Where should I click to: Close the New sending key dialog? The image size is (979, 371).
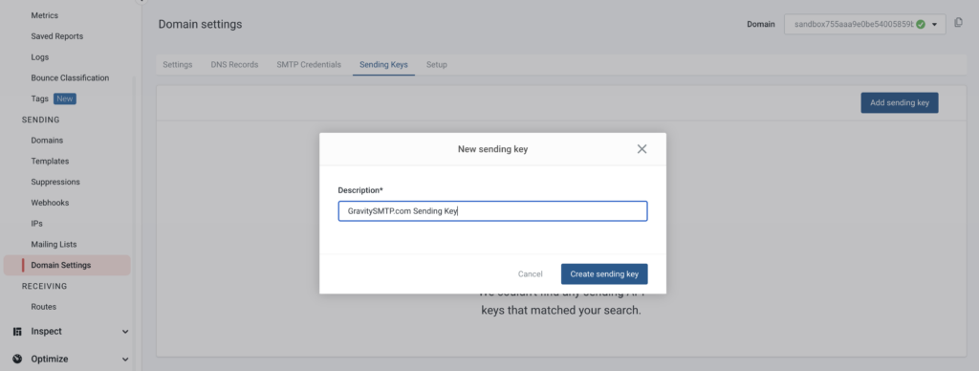pyautogui.click(x=642, y=149)
